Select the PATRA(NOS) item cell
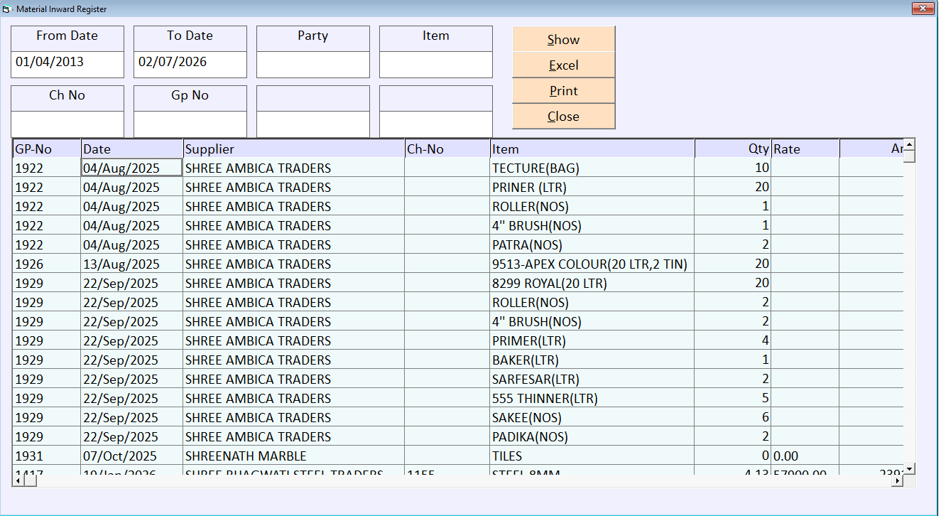Viewport: 941px width, 516px height. [592, 244]
